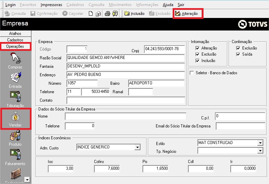
Task: Click the Contato input field
Action: coord(126,100)
